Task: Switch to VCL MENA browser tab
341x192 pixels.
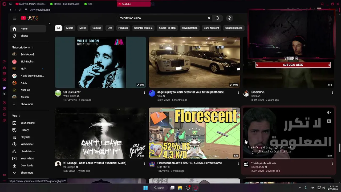Action: point(30,4)
